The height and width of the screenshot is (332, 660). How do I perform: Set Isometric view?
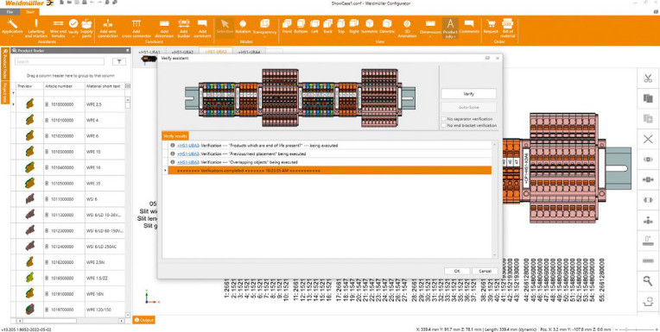point(369,26)
